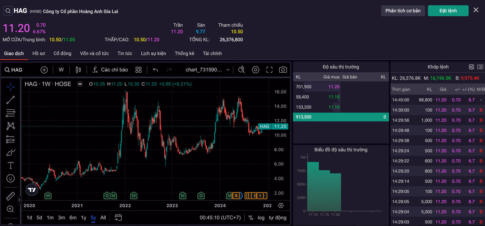
Task: Take a chart snapshot with camera icon
Action: point(283,70)
